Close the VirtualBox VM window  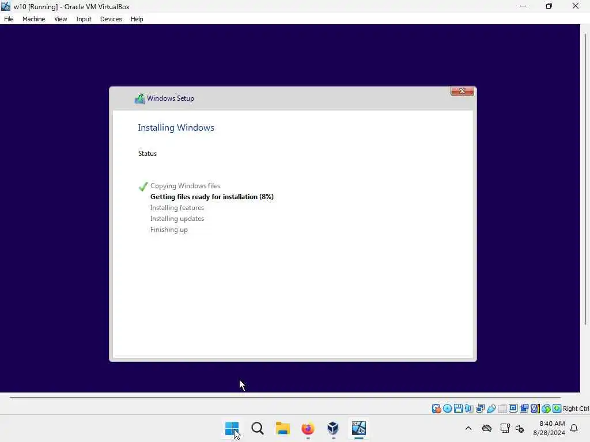[576, 6]
